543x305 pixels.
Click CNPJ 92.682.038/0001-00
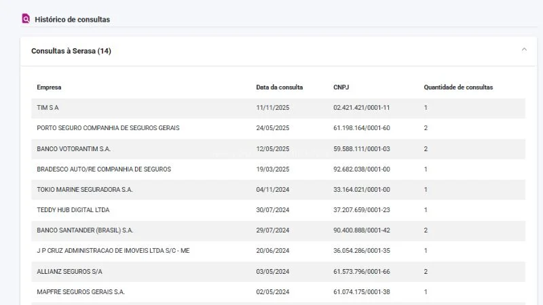click(x=361, y=169)
